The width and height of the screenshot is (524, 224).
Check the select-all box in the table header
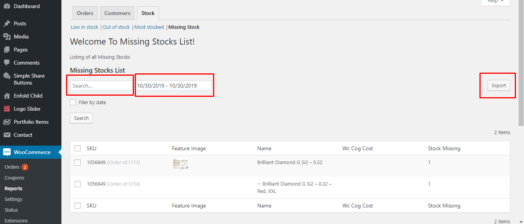point(78,148)
